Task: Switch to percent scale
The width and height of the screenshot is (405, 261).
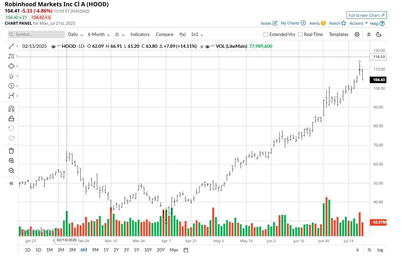Action: [x=369, y=250]
